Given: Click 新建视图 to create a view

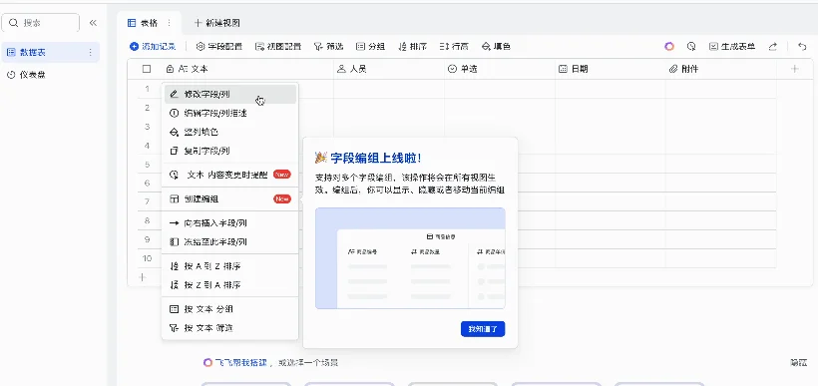Looking at the screenshot, I should point(217,23).
